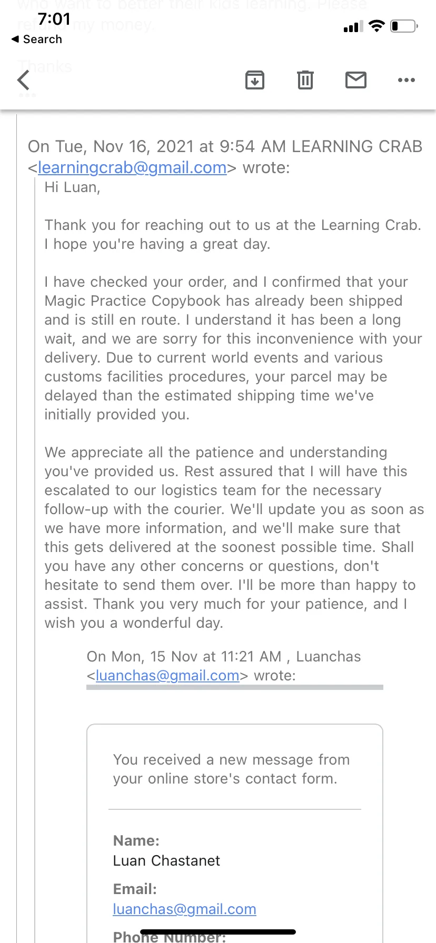Tap the back arrow icon
This screenshot has width=436, height=943.
[23, 80]
